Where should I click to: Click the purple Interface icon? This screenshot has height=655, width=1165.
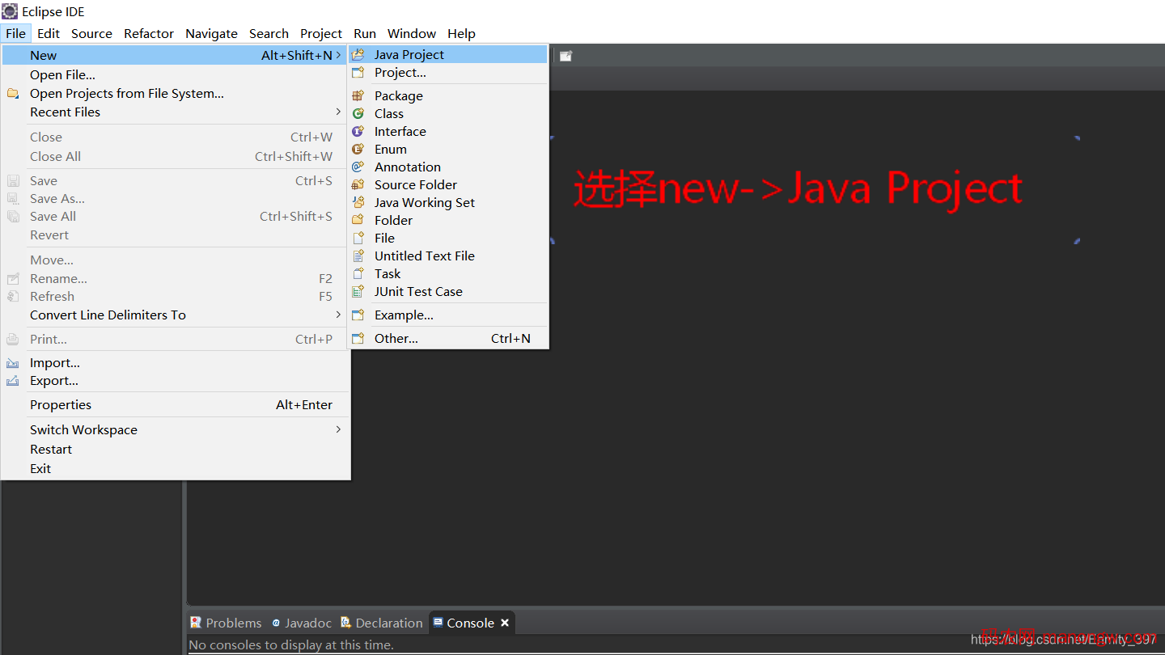pyautogui.click(x=358, y=131)
